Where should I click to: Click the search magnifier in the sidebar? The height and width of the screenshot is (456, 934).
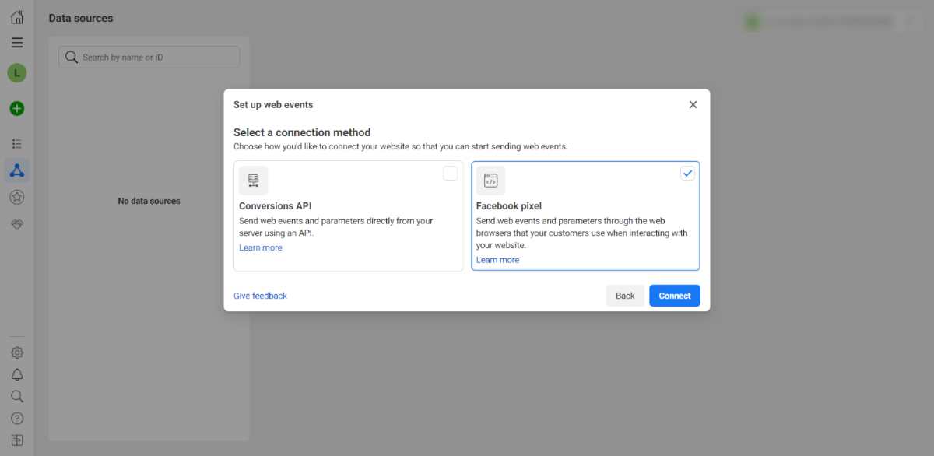click(x=17, y=396)
